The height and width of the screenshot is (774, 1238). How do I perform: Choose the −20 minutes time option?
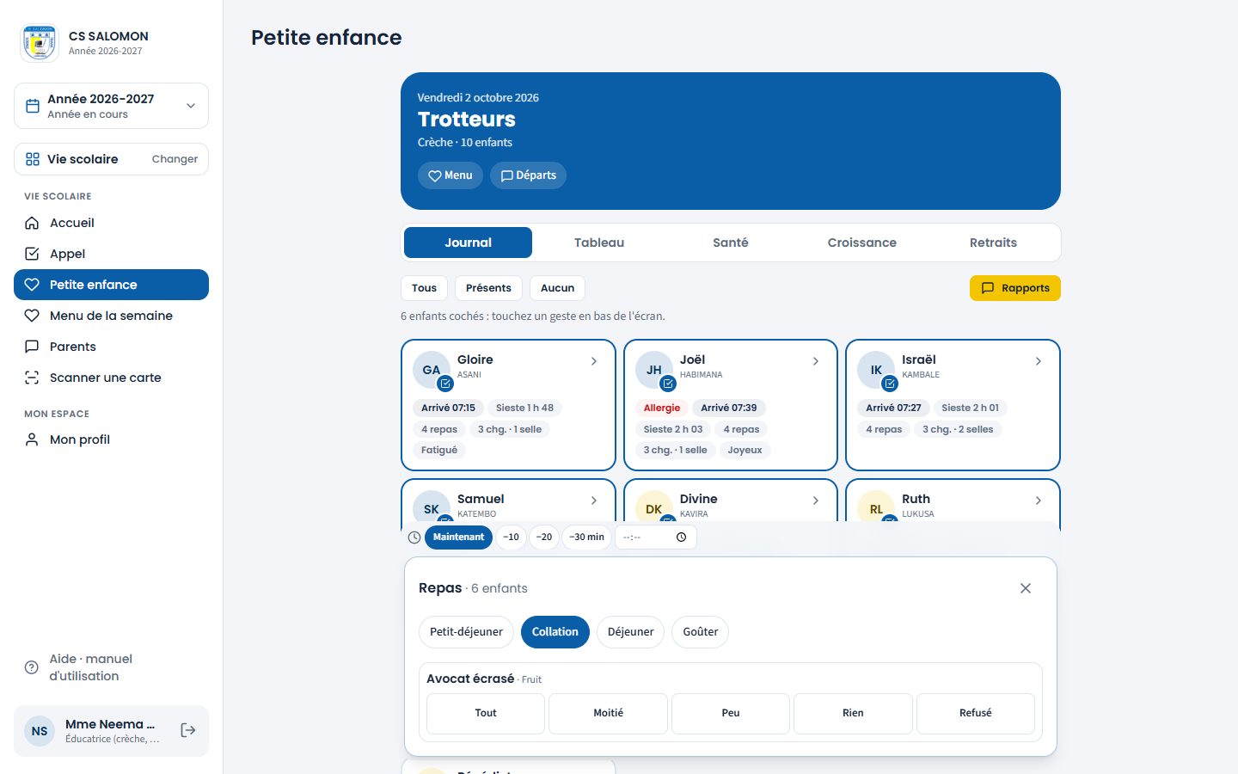[x=544, y=537]
